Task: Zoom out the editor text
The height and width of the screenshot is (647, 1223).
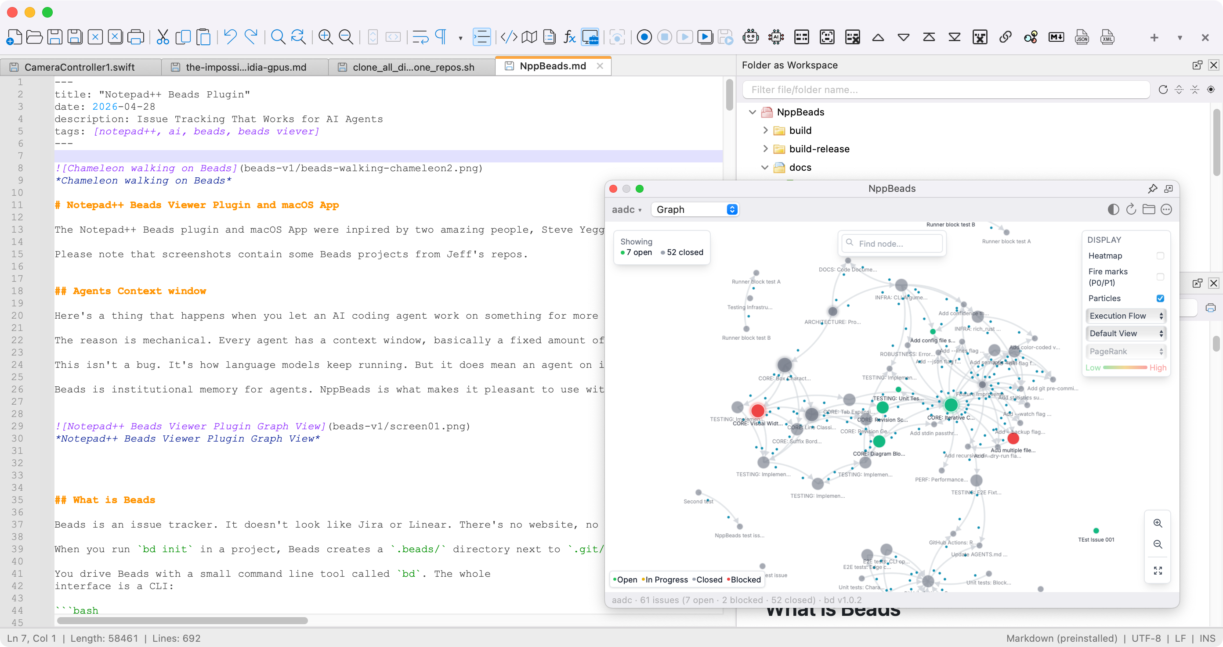Action: 346,37
